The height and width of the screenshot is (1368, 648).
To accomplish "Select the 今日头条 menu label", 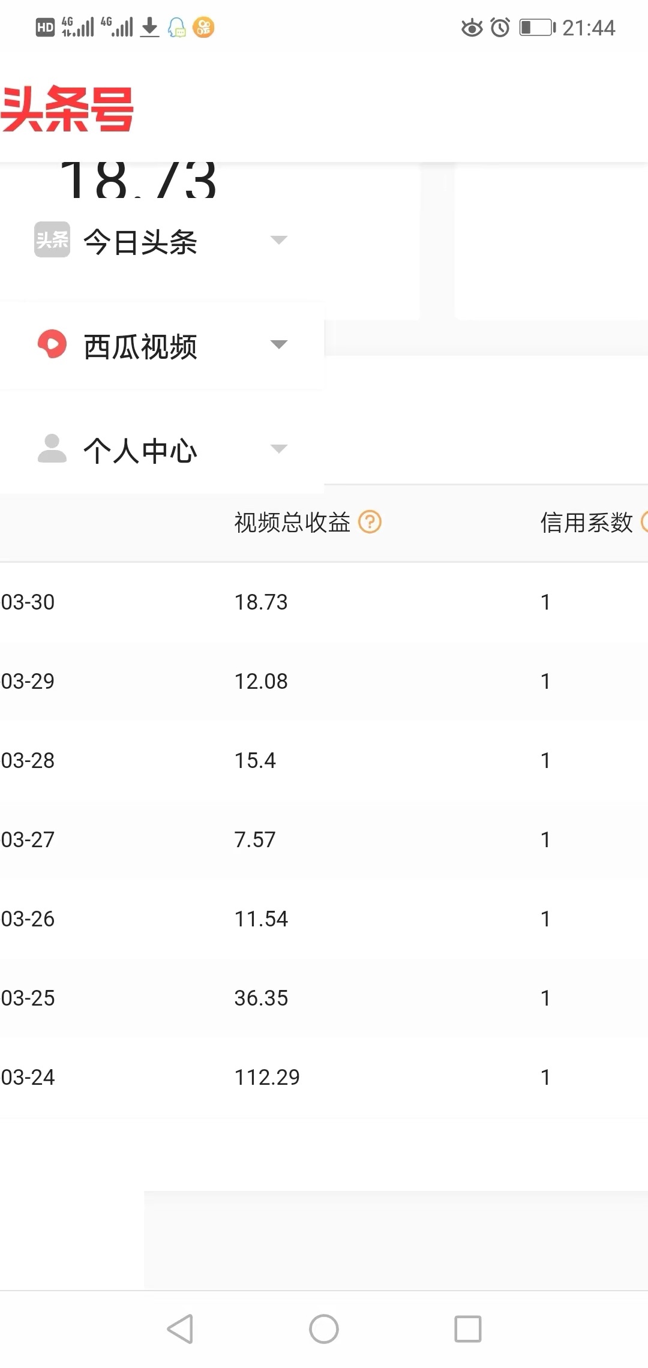I will point(140,242).
